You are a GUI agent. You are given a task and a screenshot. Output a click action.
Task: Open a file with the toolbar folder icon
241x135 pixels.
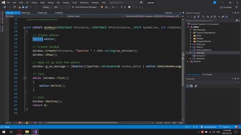20,7
